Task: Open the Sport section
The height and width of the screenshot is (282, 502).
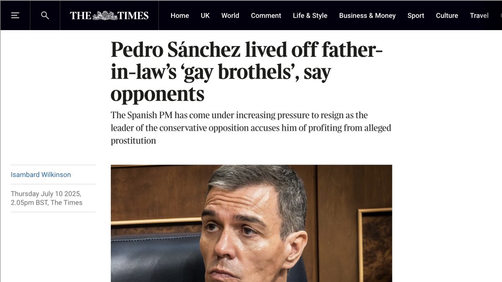Action: (416, 15)
